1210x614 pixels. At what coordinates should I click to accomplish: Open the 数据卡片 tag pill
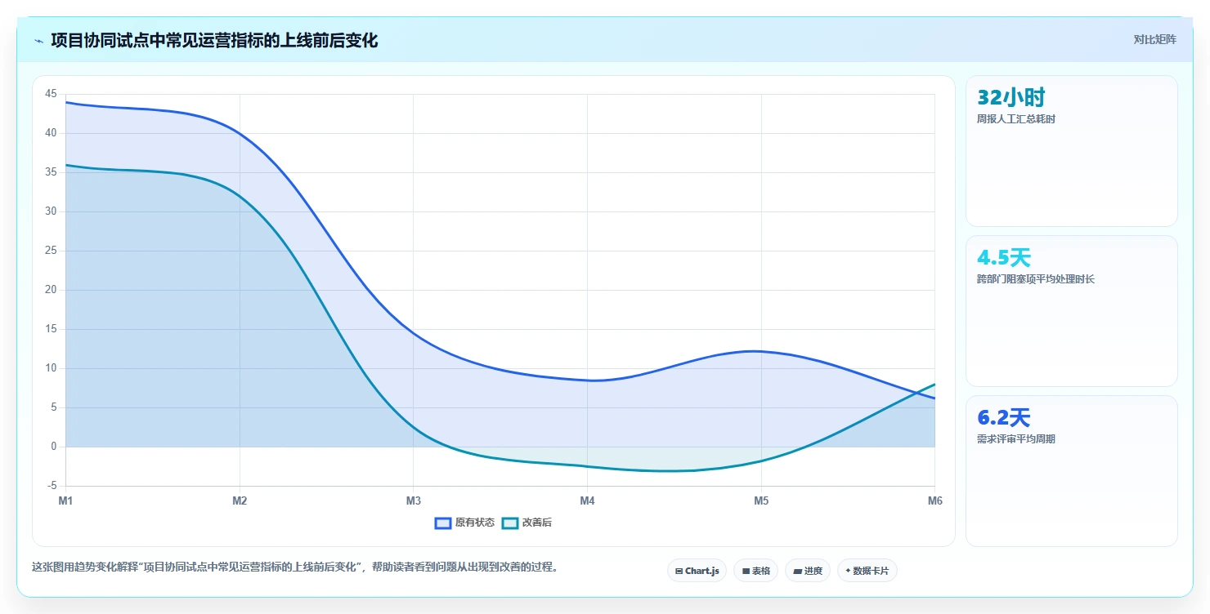867,571
